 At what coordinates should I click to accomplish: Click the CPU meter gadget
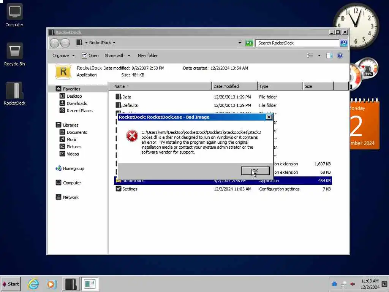364,74
